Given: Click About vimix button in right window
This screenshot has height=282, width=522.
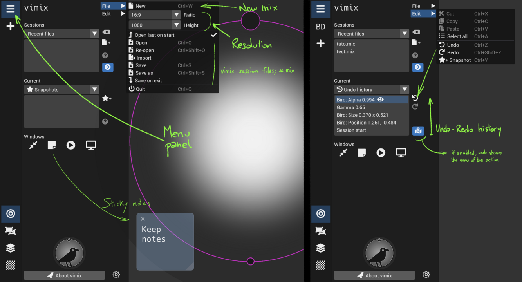Looking at the screenshot, I should coord(374,275).
